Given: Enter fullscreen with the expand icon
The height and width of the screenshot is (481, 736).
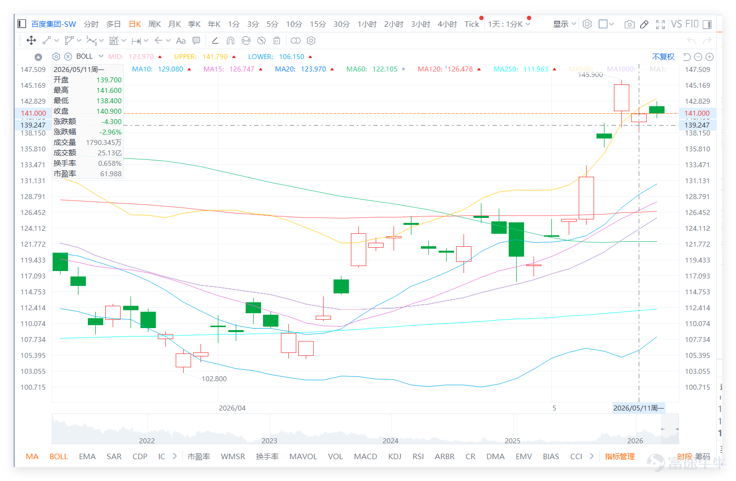Looking at the screenshot, I should 660,24.
